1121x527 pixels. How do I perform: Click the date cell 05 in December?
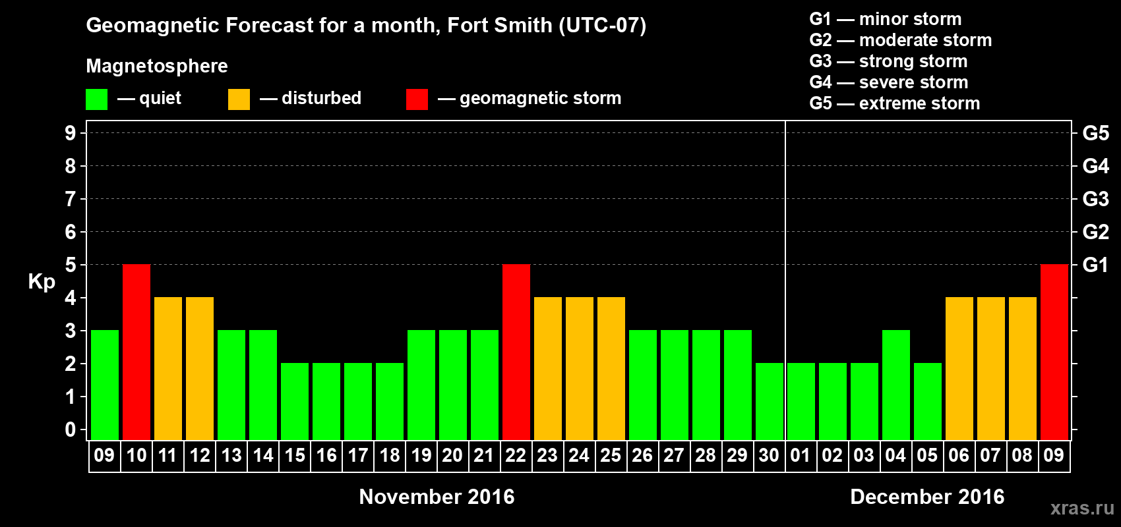tap(928, 456)
